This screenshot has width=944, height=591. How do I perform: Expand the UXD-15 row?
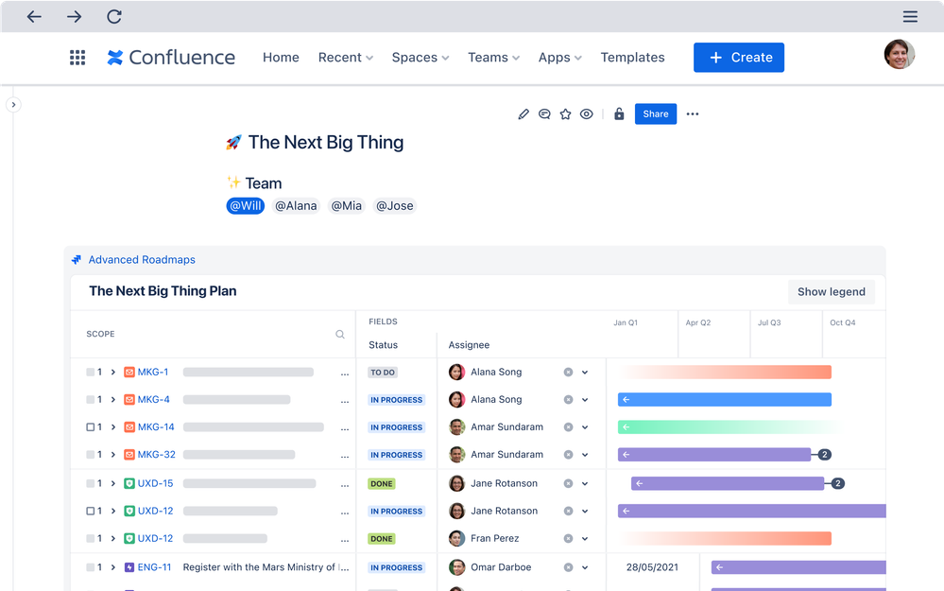coord(112,483)
